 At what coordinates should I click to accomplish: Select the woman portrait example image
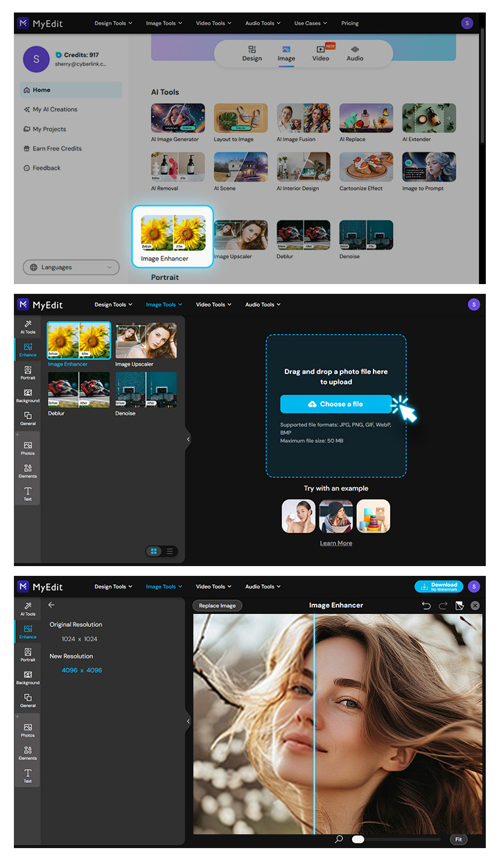[299, 516]
